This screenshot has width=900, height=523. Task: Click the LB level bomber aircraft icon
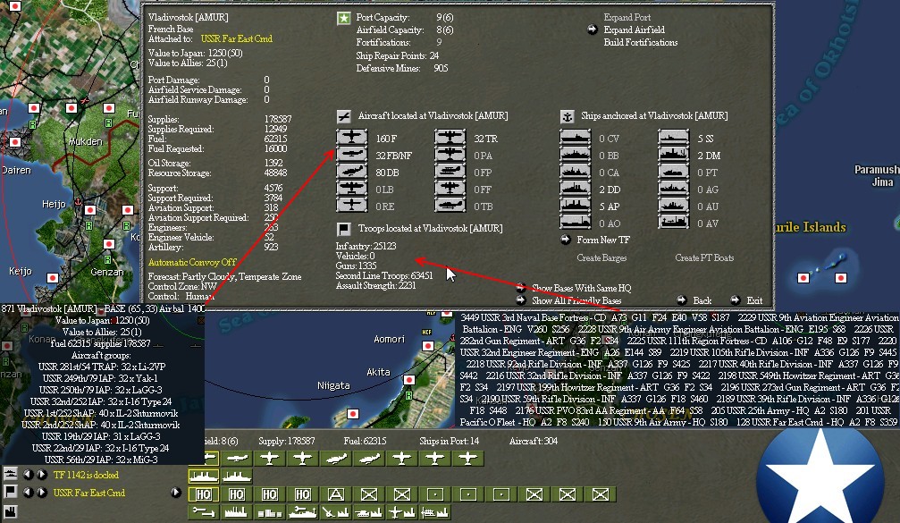coord(351,189)
